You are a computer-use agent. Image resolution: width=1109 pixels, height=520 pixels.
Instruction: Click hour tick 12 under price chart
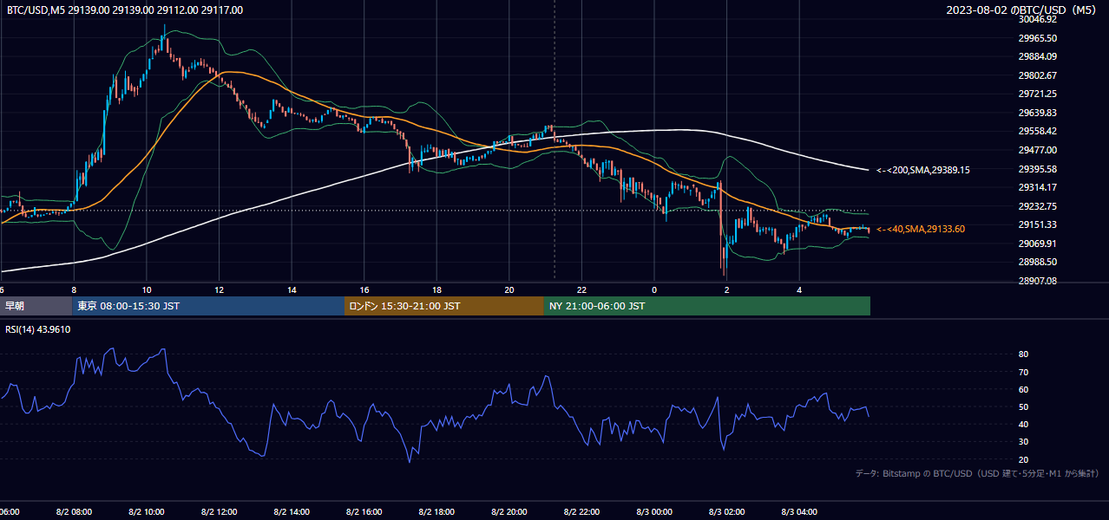click(x=220, y=290)
